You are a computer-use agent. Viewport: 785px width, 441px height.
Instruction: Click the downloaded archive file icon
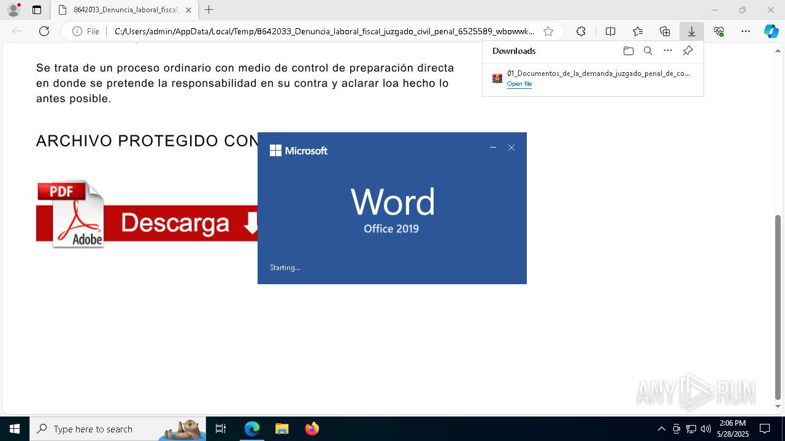pyautogui.click(x=497, y=78)
